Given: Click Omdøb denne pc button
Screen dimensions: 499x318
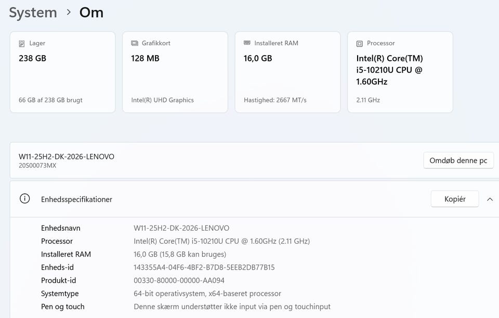Looking at the screenshot, I should click(x=458, y=161).
